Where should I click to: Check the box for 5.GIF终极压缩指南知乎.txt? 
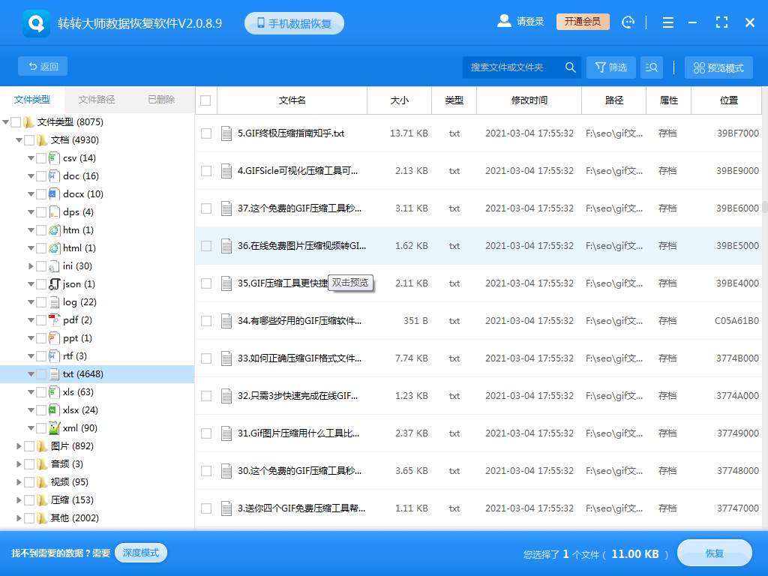click(x=205, y=133)
